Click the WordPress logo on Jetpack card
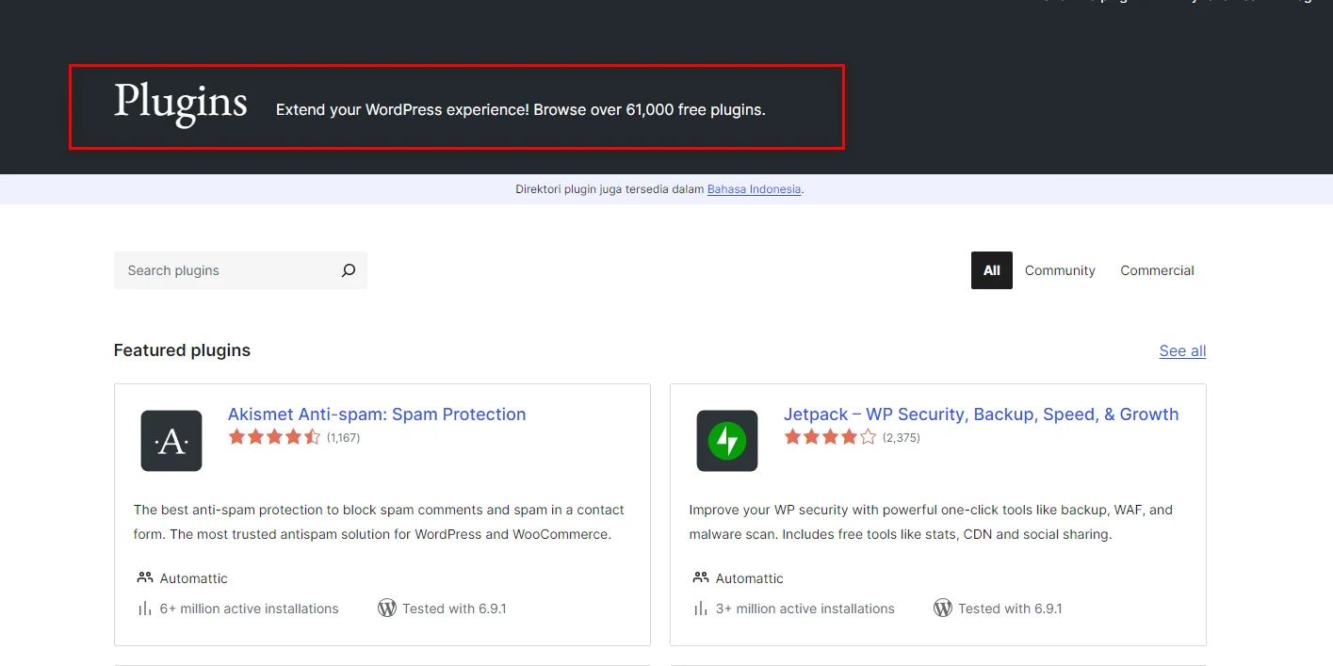The image size is (1333, 666). 943,608
